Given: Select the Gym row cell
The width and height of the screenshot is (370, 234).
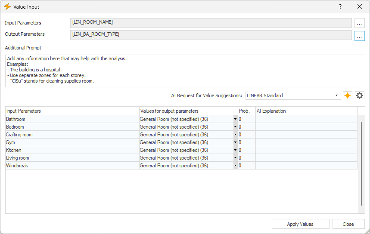Looking at the screenshot, I should (x=72, y=142).
